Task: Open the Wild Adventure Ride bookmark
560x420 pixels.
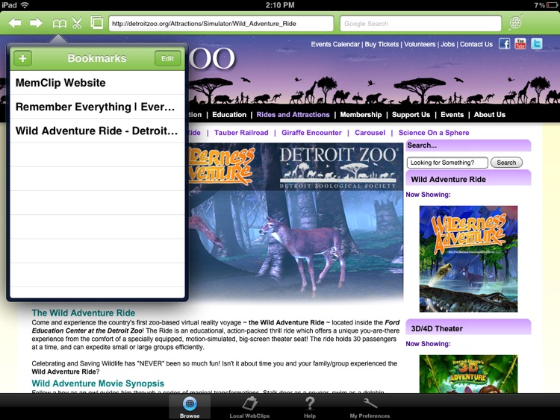Action: [97, 131]
